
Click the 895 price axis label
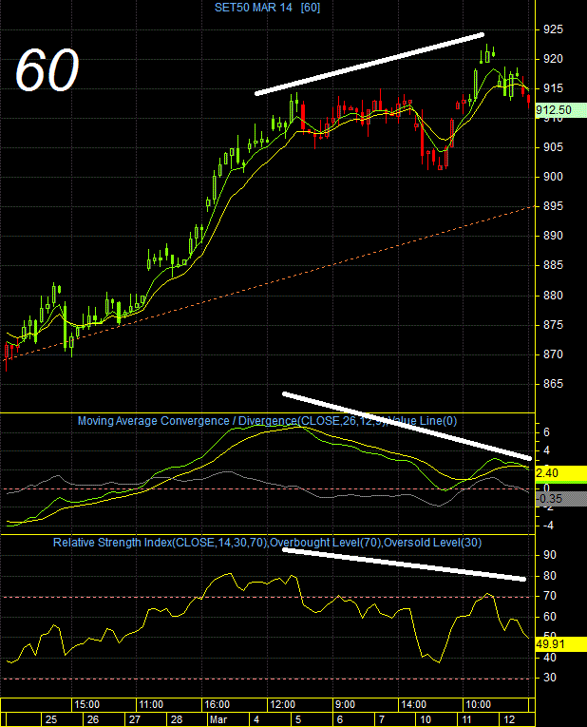click(553, 206)
